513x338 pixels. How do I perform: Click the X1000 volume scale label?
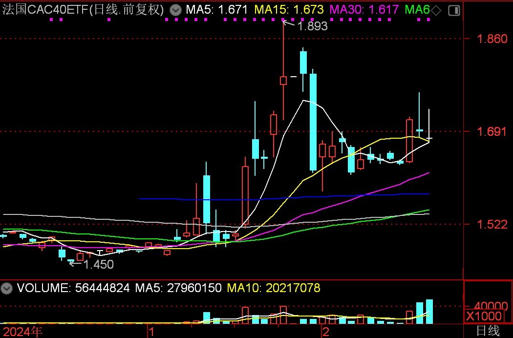tap(484, 316)
